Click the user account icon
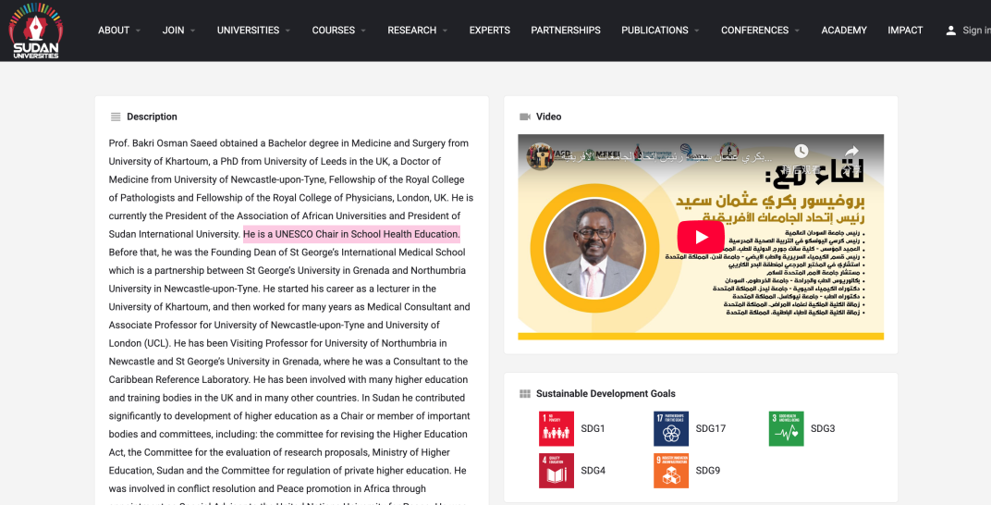The width and height of the screenshot is (991, 505). click(x=950, y=31)
